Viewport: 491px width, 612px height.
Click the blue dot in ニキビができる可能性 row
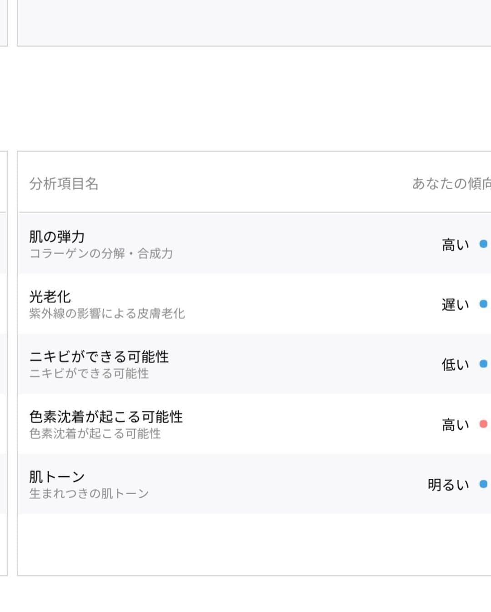[x=483, y=364]
